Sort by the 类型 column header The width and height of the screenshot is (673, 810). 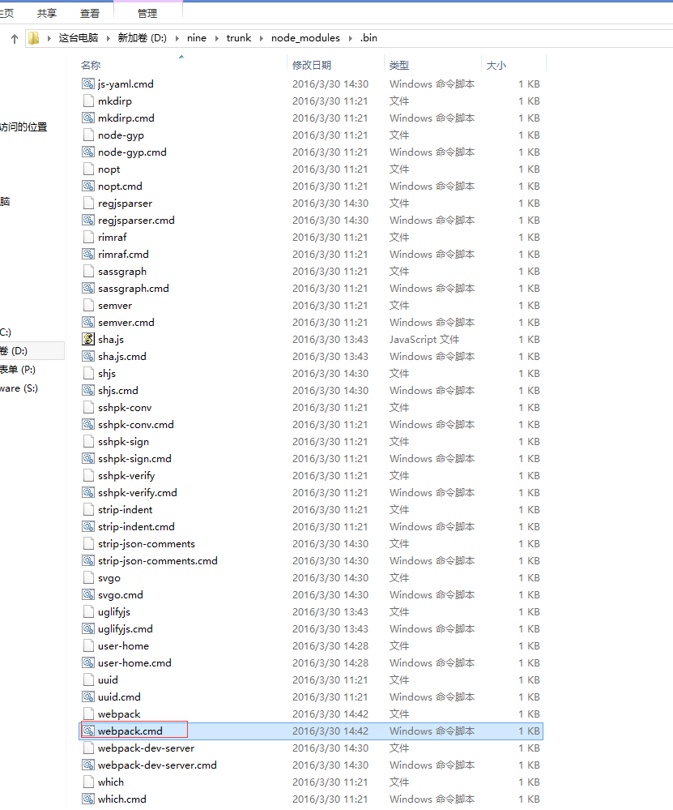399,66
